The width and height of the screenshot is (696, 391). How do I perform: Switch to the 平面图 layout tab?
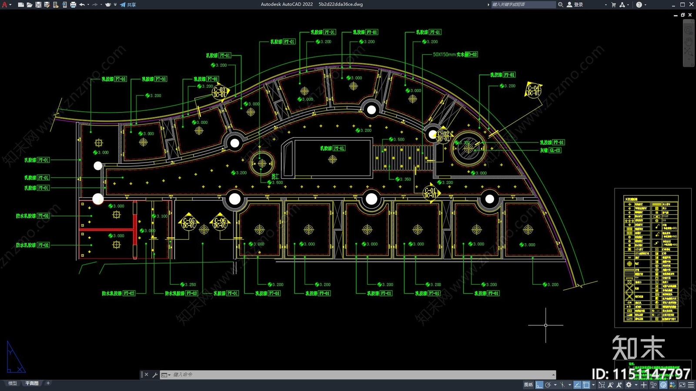pos(32,383)
